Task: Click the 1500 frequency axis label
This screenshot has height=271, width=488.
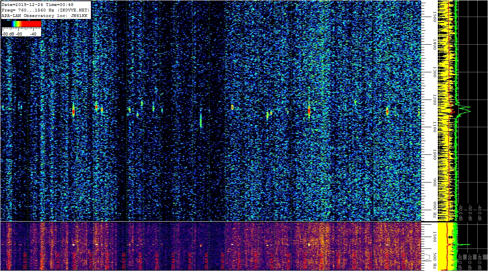Action: [x=434, y=16]
